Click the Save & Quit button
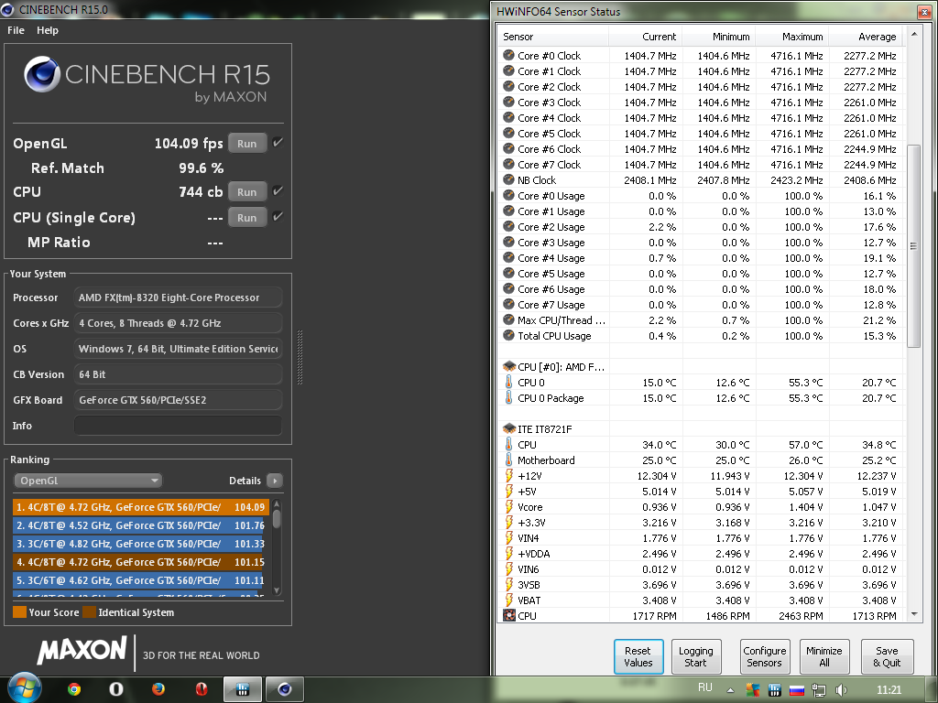The width and height of the screenshot is (938, 703). [887, 656]
